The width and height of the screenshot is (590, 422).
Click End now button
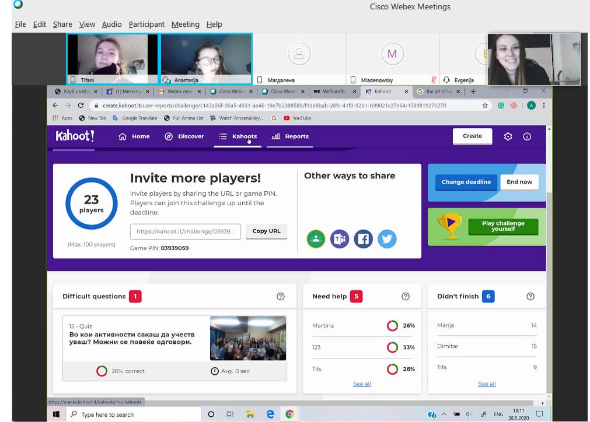[519, 182]
